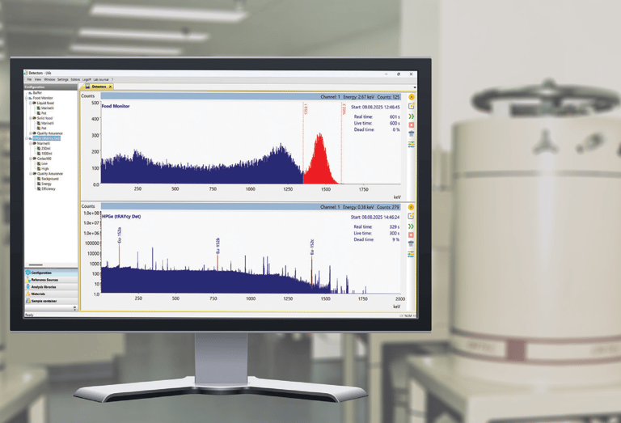Open settings sliders icon in Food Monitor panel
The width and height of the screenshot is (621, 423).
(411, 144)
